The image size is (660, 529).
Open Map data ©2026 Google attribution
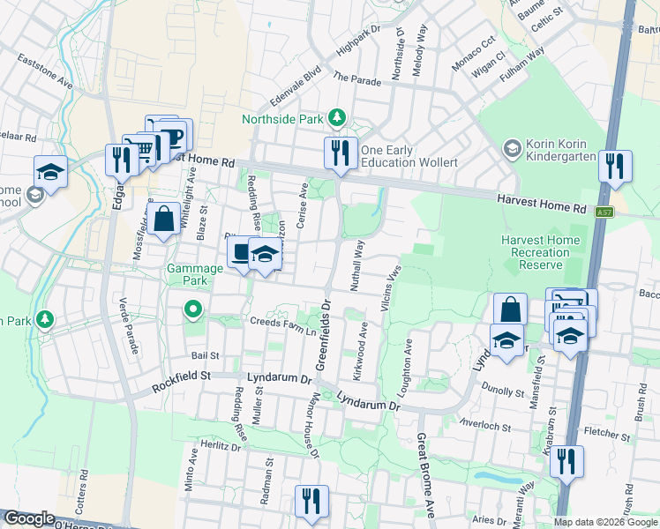(x=605, y=522)
